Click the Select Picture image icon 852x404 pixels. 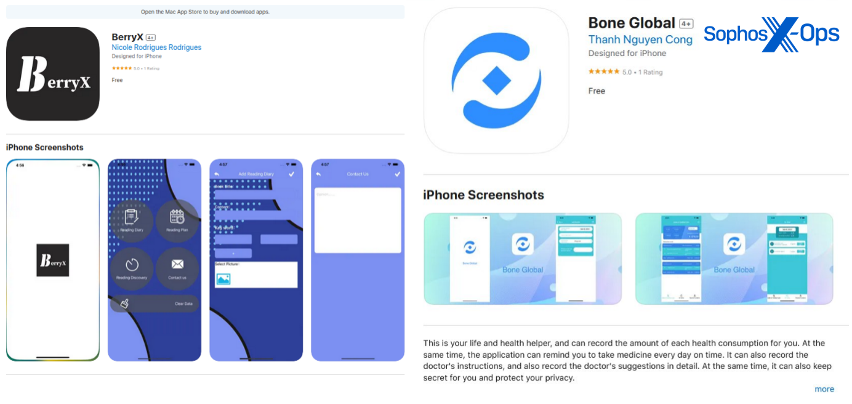click(223, 279)
